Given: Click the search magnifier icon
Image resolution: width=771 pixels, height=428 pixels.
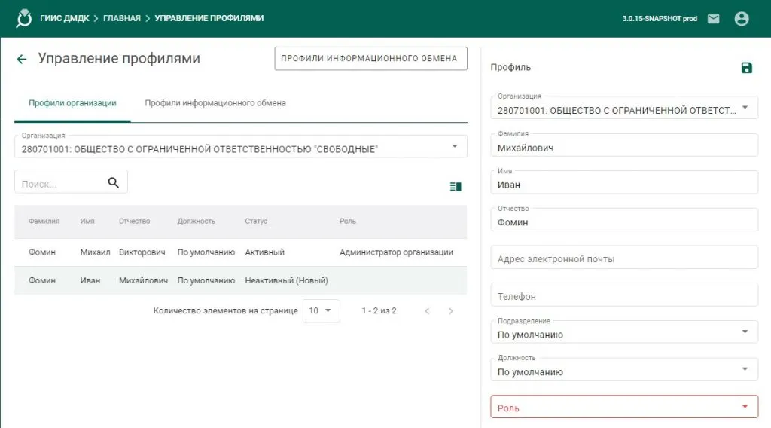Looking at the screenshot, I should point(114,182).
